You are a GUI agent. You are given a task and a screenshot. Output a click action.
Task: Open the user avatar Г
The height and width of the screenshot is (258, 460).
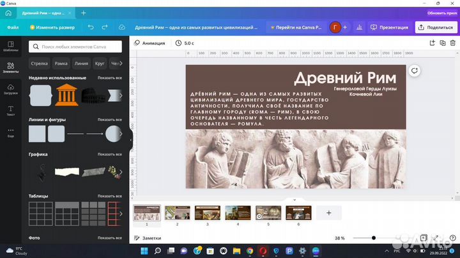(335, 27)
